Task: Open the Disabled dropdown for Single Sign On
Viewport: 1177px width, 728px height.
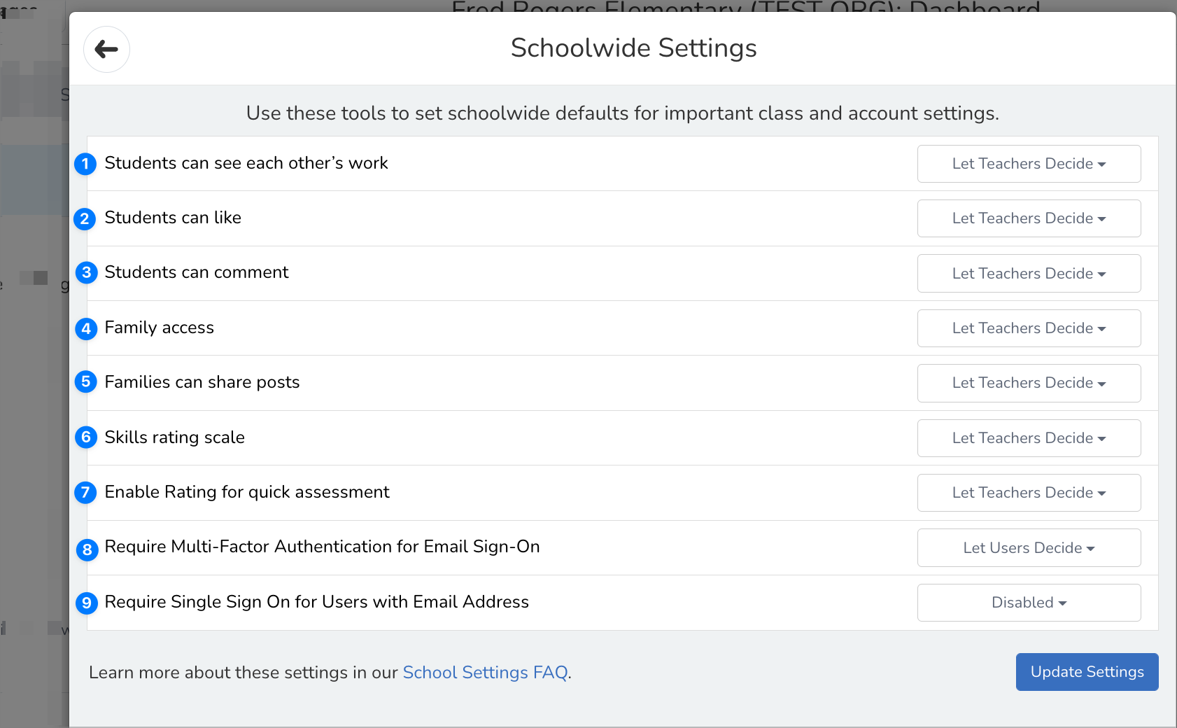Action: [1029, 603]
